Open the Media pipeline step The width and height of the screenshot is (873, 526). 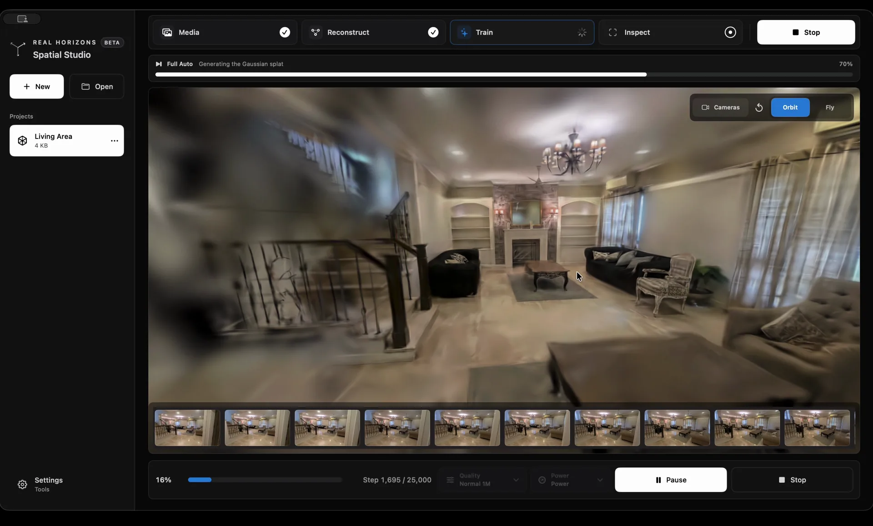[x=225, y=32]
